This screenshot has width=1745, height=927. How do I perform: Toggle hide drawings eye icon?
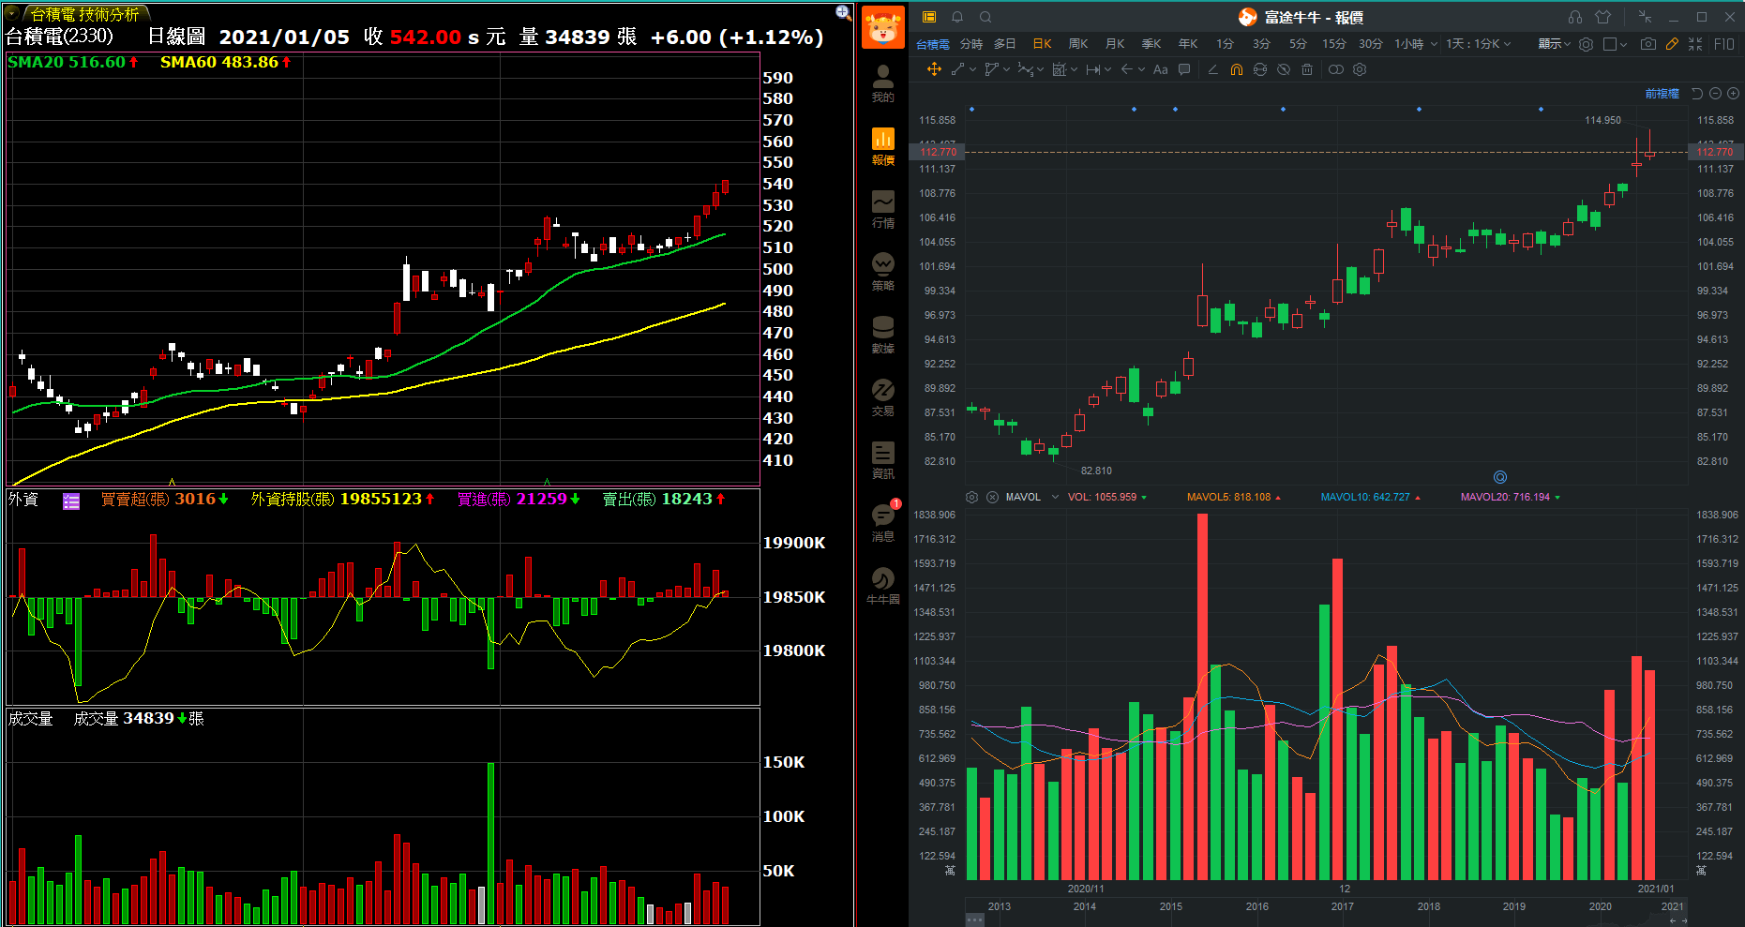point(1284,69)
